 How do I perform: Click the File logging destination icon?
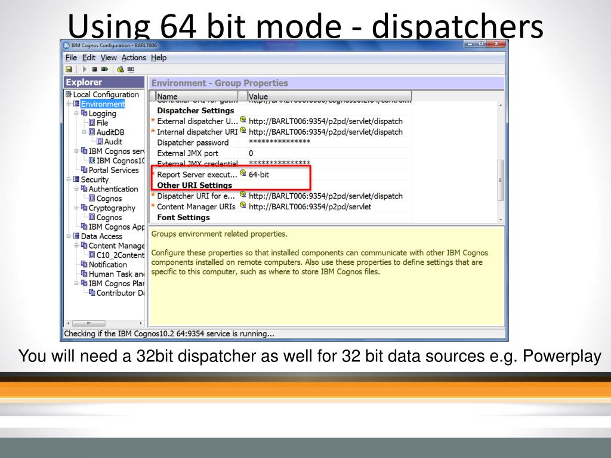click(x=92, y=123)
